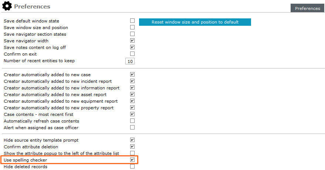Toggle the Confirm on exit checkbox
Image resolution: width=325 pixels, height=170 pixels.
[x=132, y=54]
